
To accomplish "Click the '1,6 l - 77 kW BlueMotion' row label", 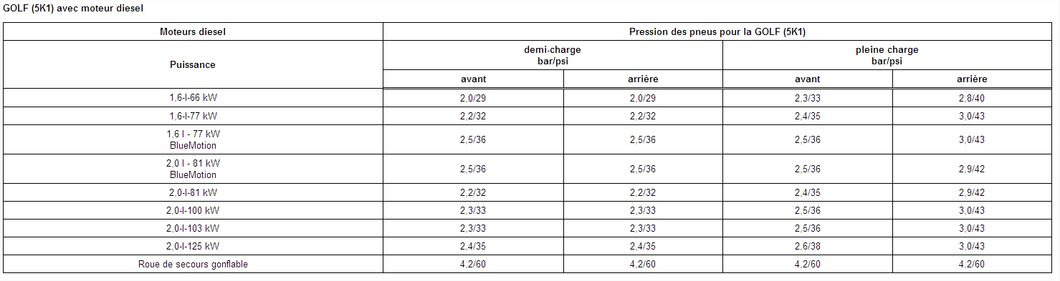I will tap(193, 139).
